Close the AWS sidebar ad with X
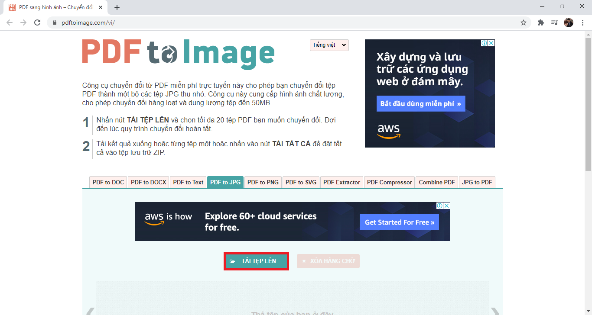 click(491, 43)
